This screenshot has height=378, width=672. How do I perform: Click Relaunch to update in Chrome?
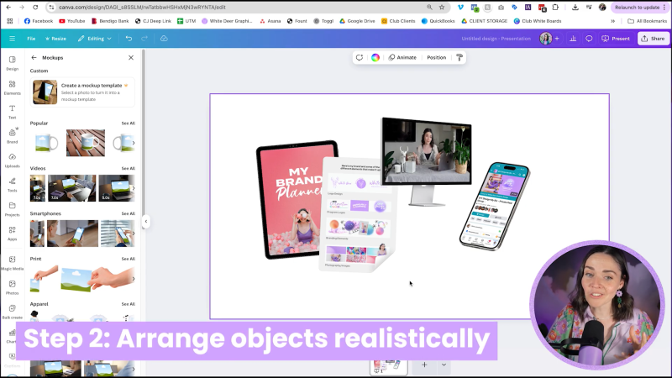(640, 8)
